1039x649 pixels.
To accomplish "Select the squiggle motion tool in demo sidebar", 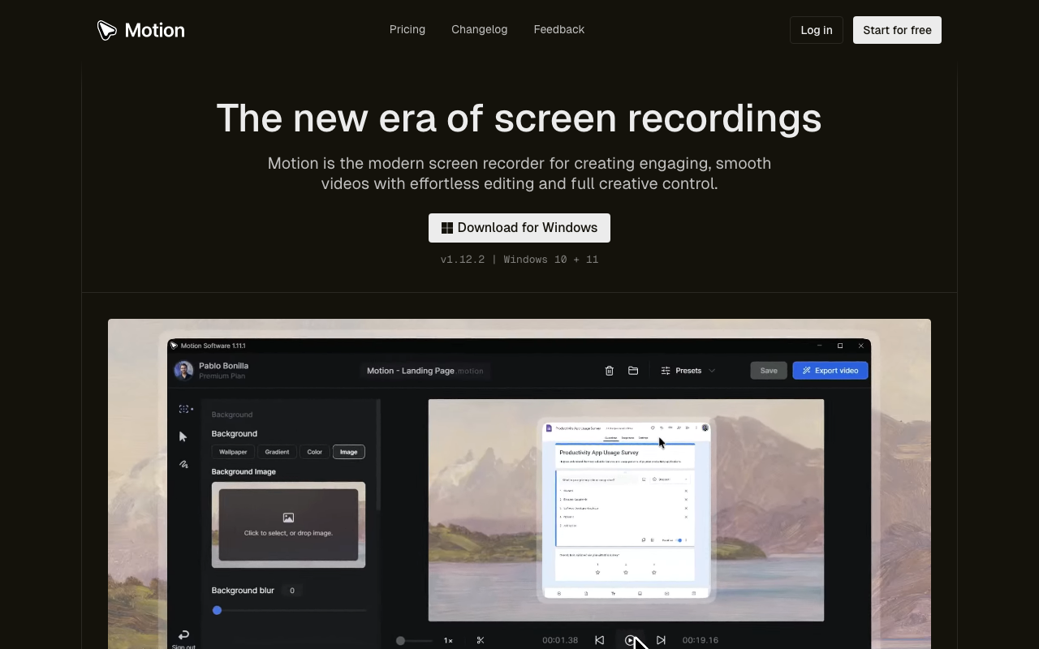I will (183, 465).
